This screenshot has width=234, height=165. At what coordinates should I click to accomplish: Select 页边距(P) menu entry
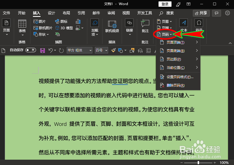[178, 59]
